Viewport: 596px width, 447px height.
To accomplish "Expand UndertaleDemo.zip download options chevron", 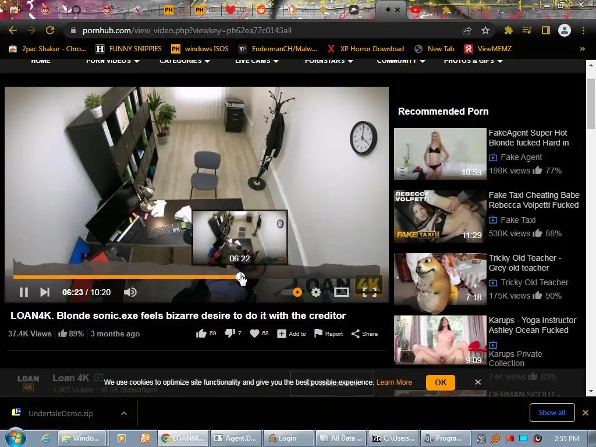I will 124,413.
